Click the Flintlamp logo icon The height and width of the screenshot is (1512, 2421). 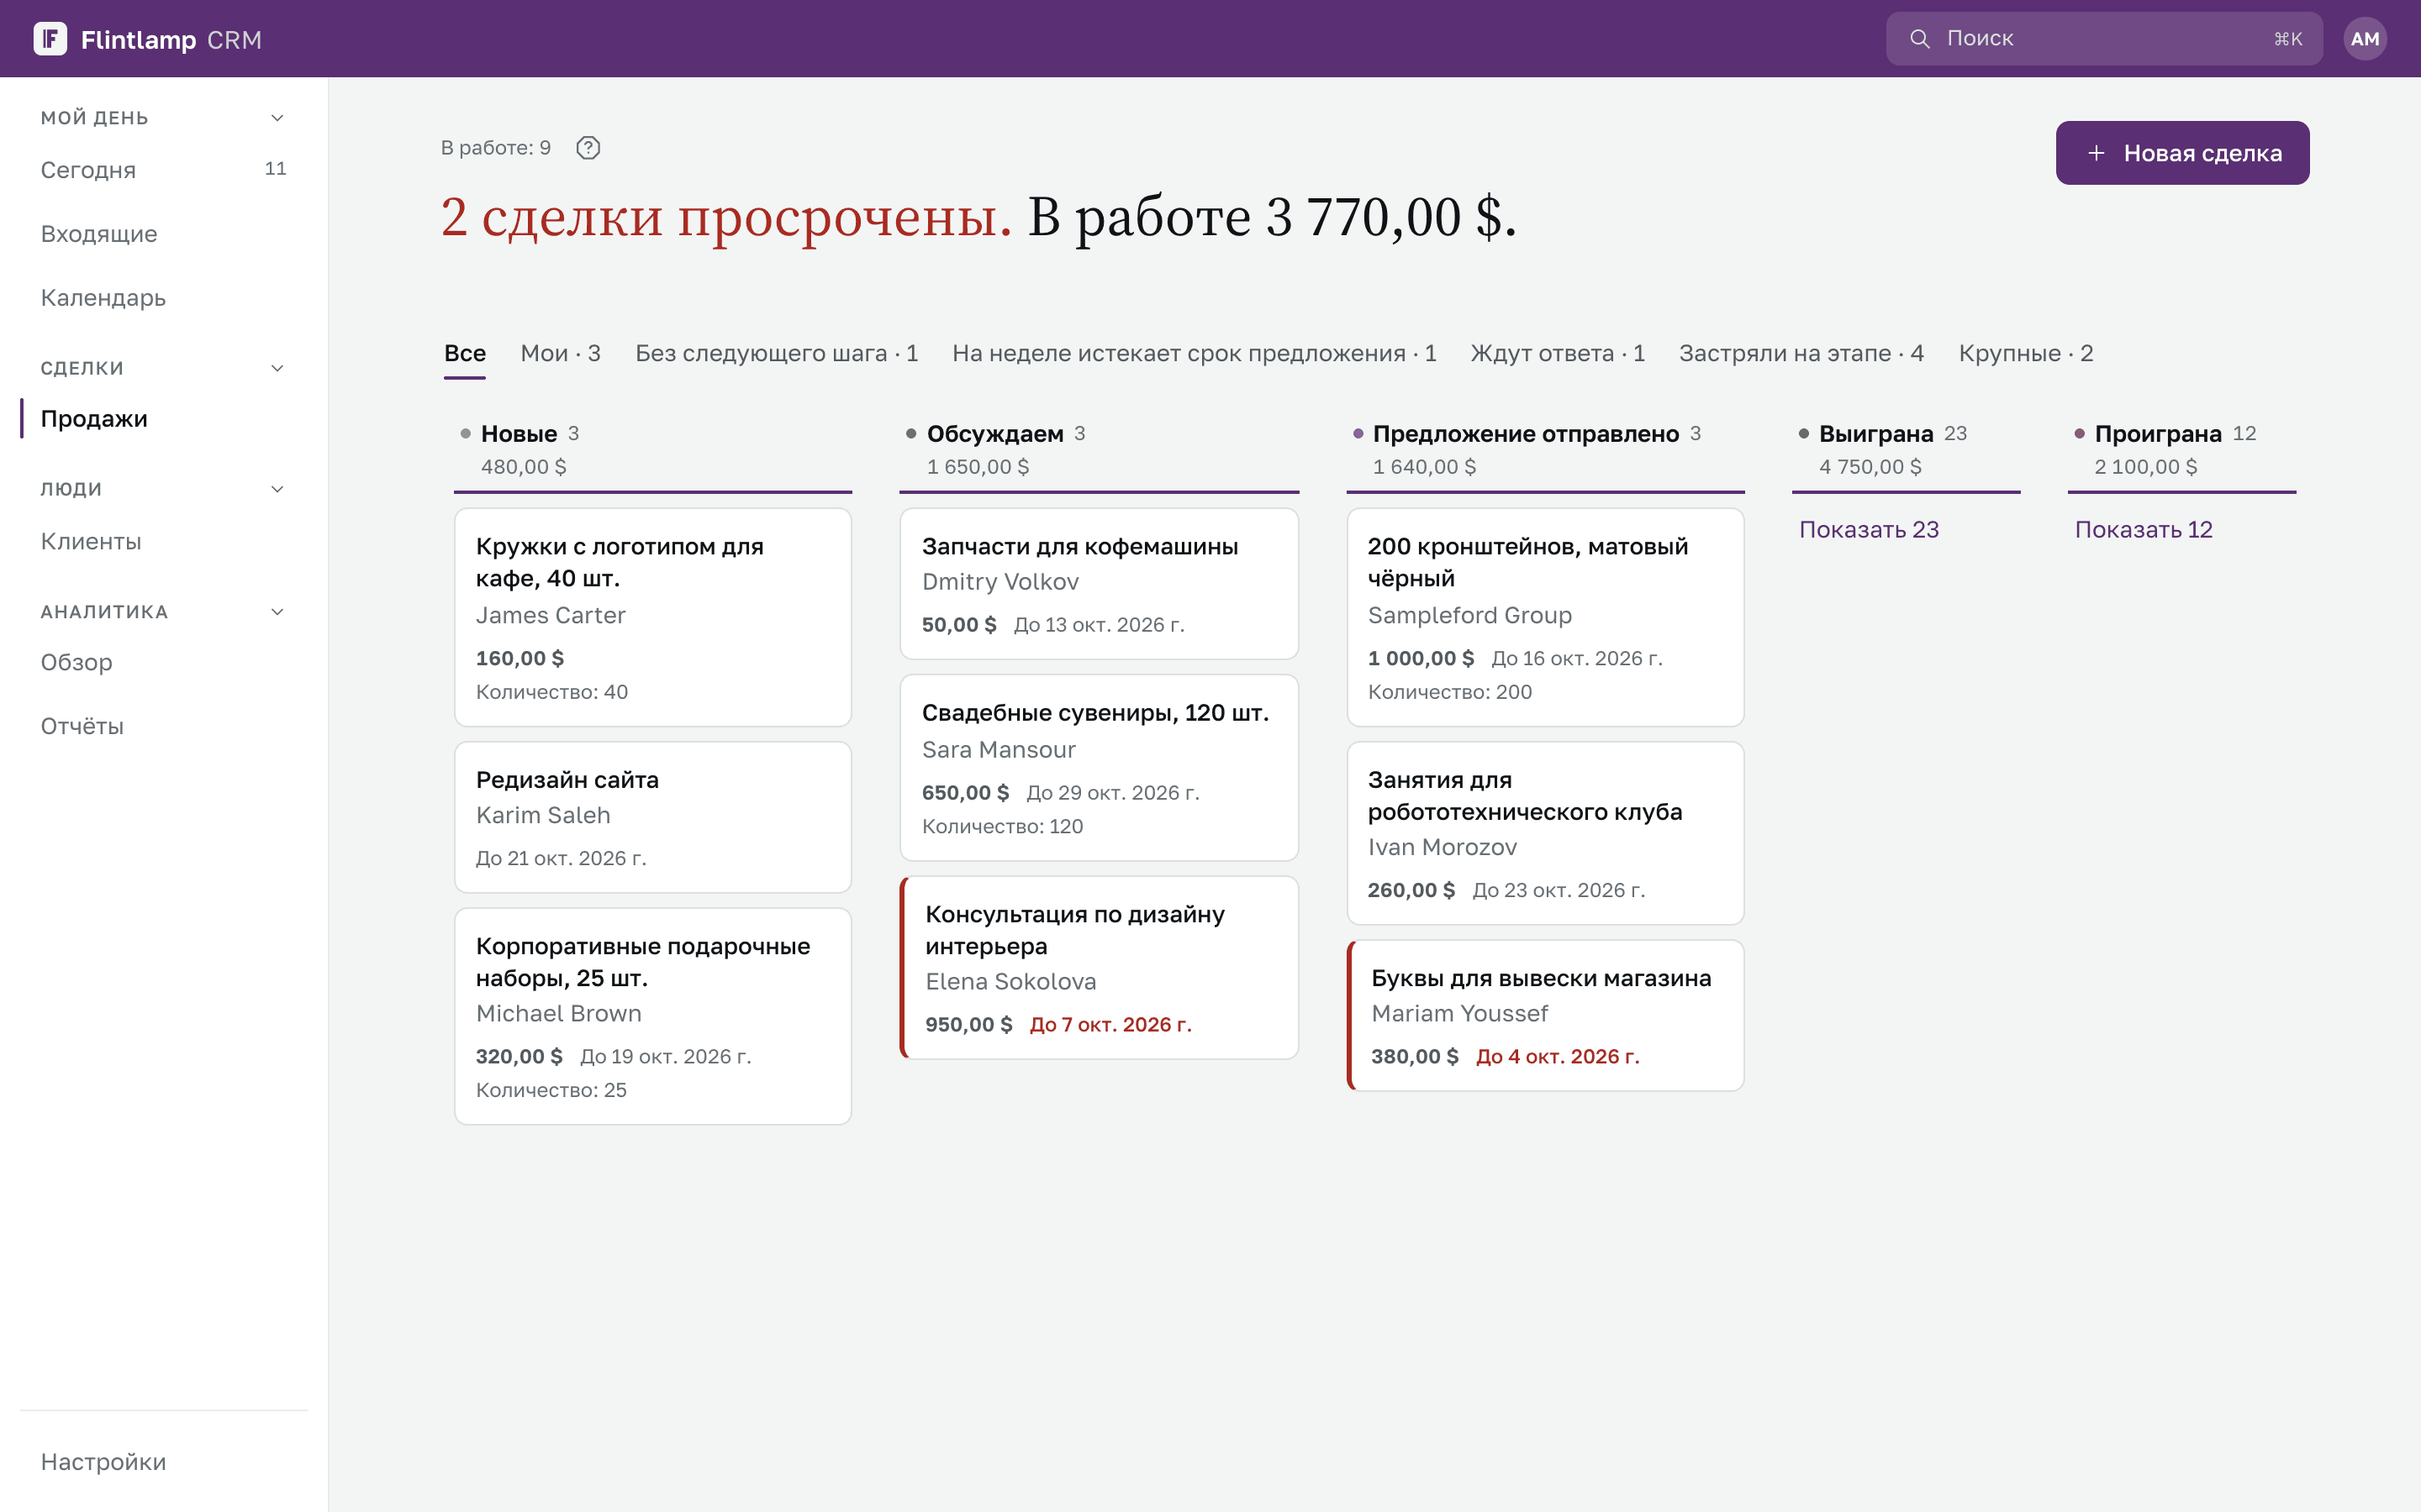click(x=50, y=39)
